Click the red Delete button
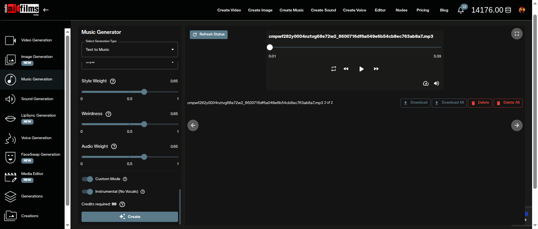The height and width of the screenshot is (229, 538). coord(480,103)
